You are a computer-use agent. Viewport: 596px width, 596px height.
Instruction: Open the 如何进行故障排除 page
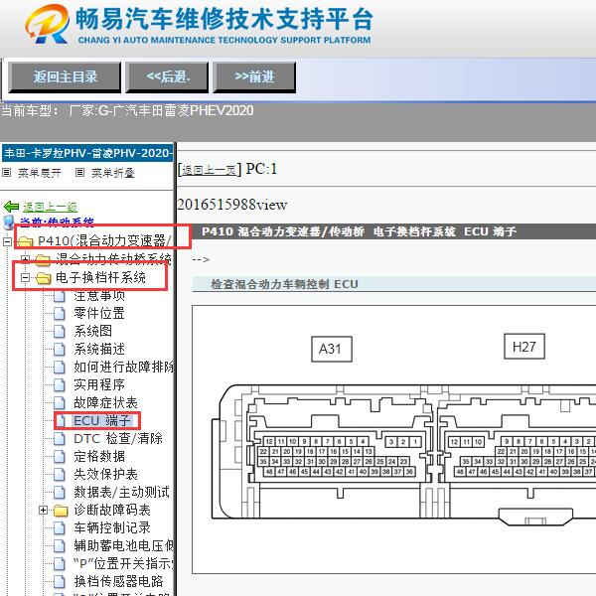tap(123, 367)
